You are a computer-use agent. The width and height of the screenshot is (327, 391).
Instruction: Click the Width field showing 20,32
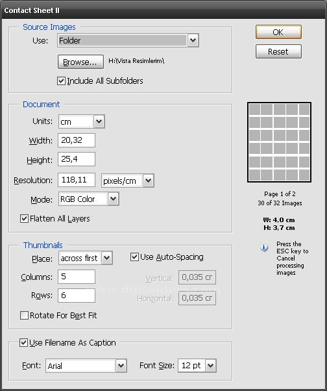coord(77,140)
